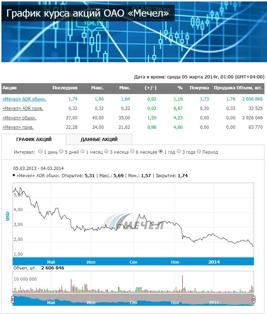Click the selected "1 год" radio button
The height and width of the screenshot is (315, 267).
(161, 152)
